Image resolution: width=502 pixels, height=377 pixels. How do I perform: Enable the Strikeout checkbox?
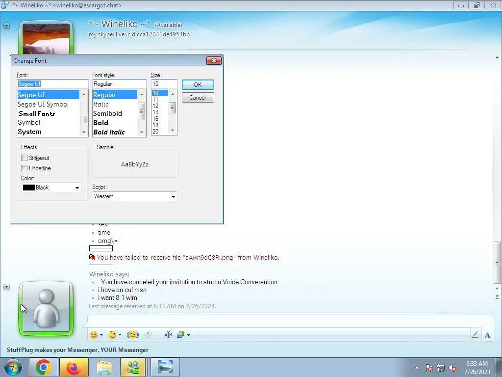click(x=25, y=158)
